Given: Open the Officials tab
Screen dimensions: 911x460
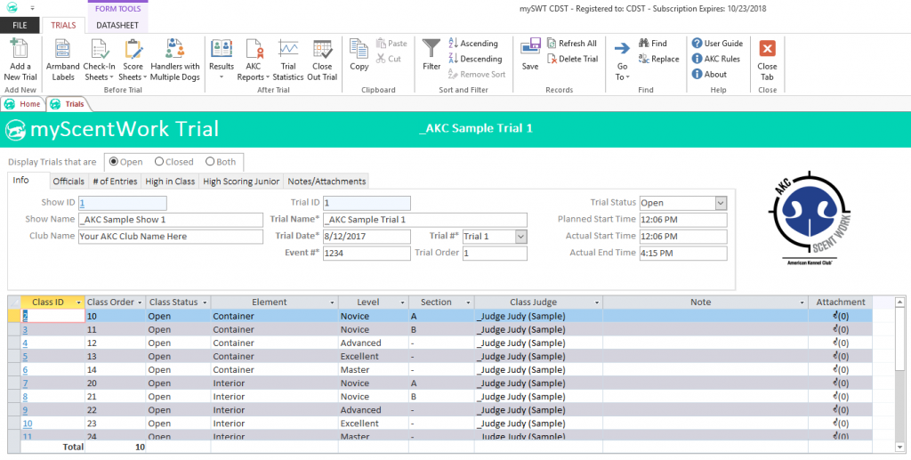Looking at the screenshot, I should point(69,182).
